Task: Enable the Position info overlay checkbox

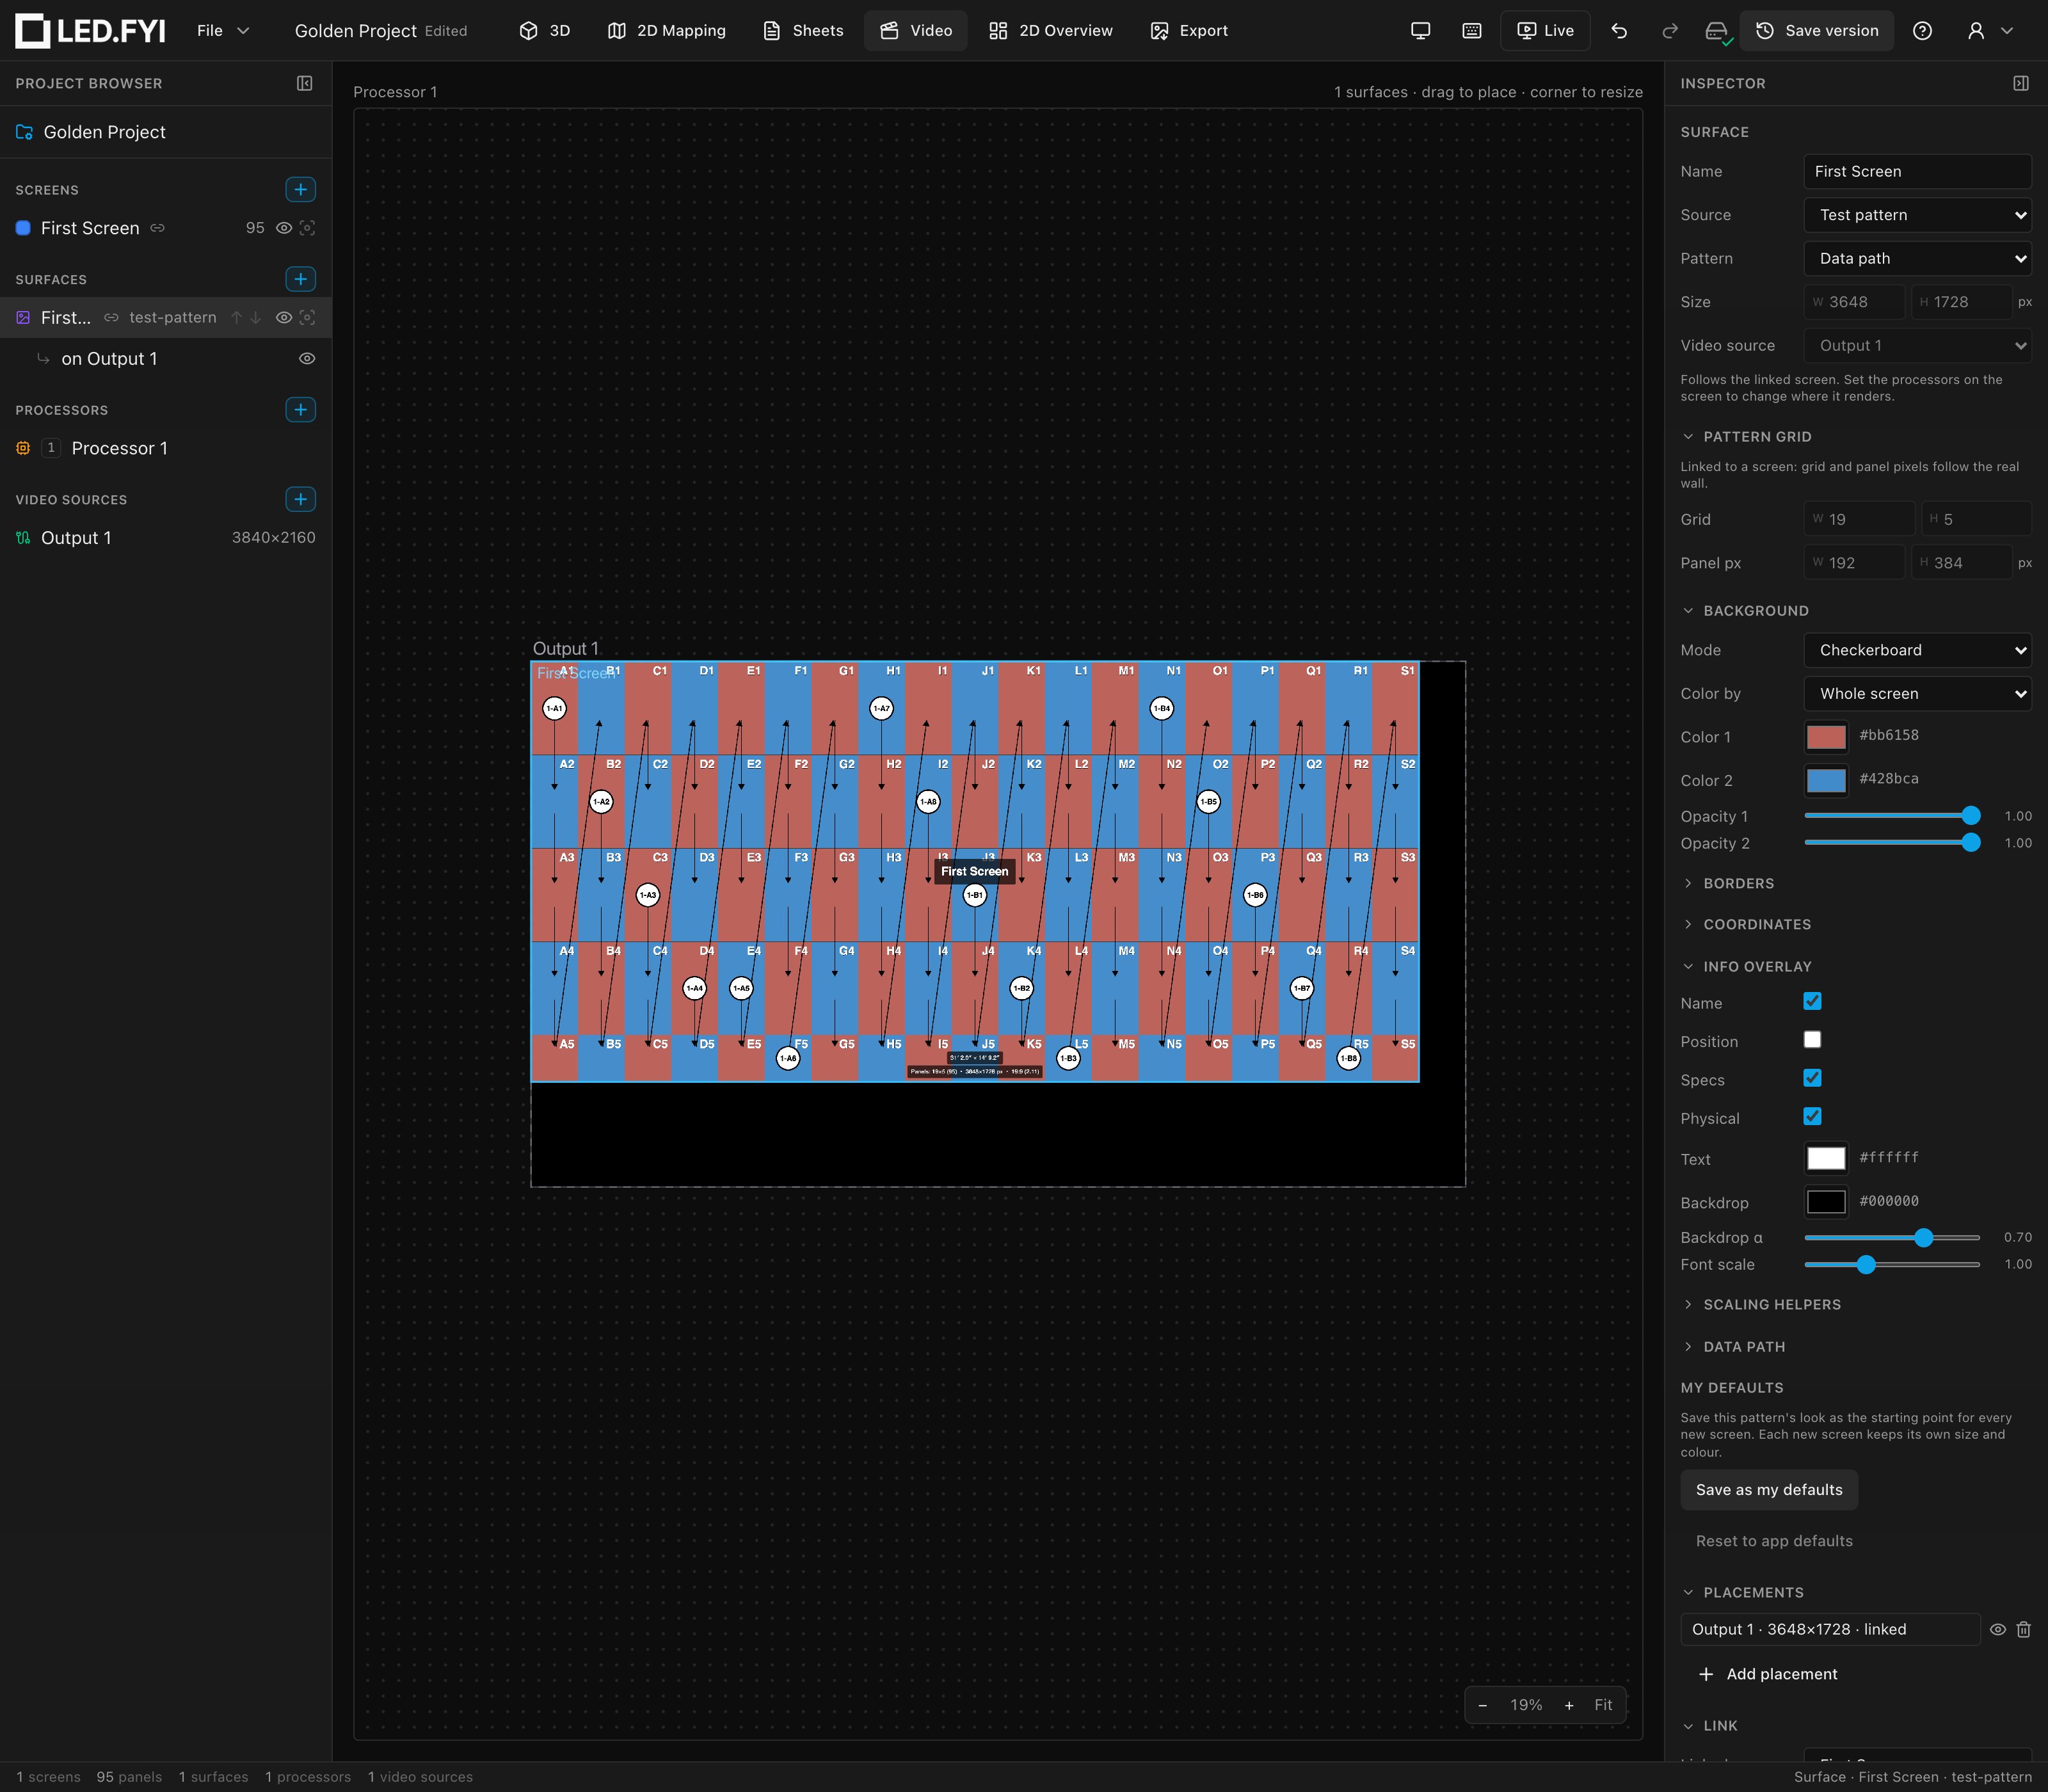Action: [x=1812, y=1040]
